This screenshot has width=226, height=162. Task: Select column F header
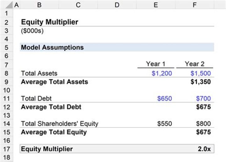(195, 5)
